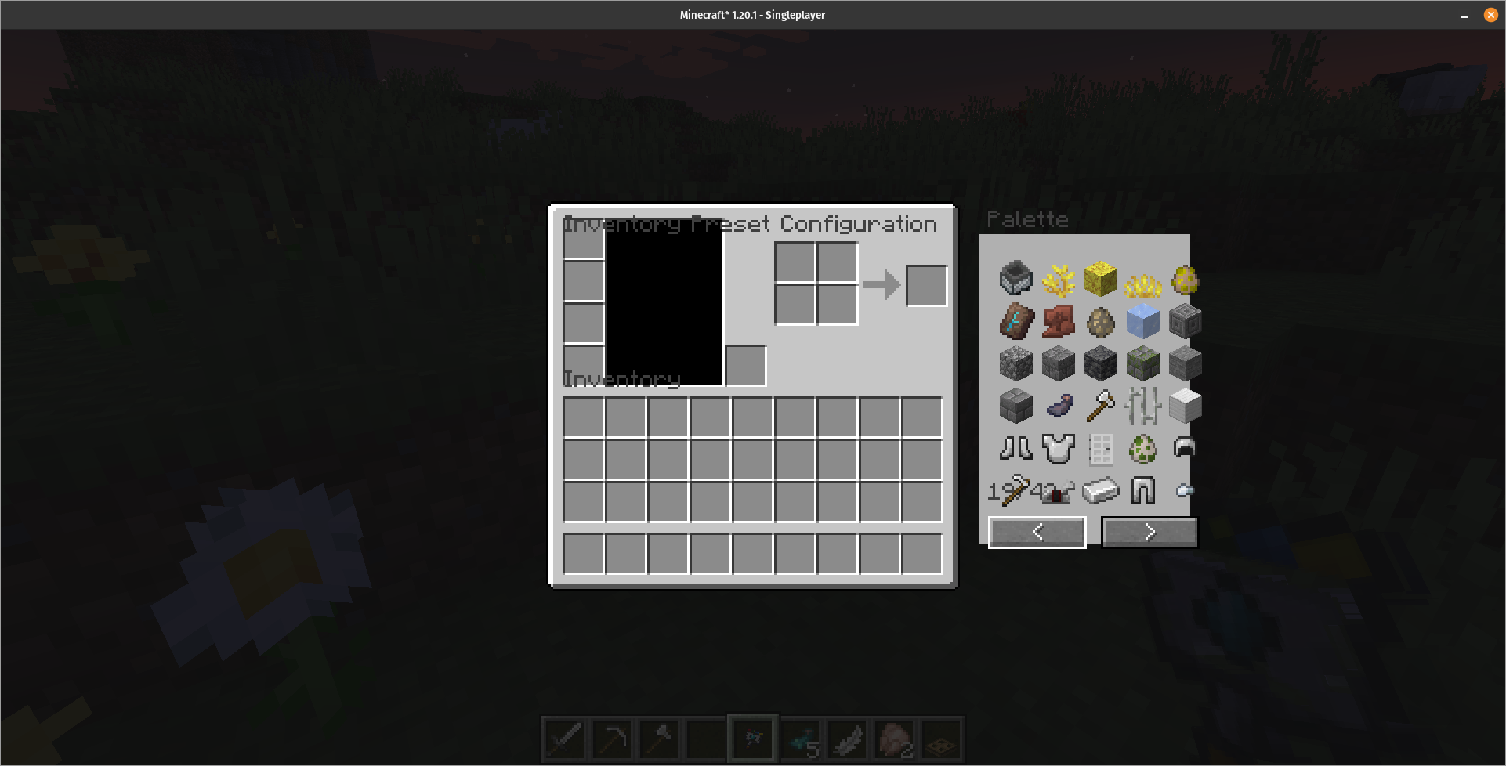Go to the previous palette page
Image resolution: width=1506 pixels, height=766 pixels.
(1037, 533)
